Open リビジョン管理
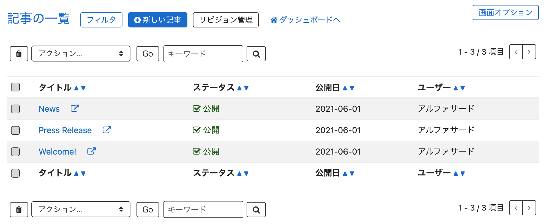The height and width of the screenshot is (224, 546). tap(226, 20)
